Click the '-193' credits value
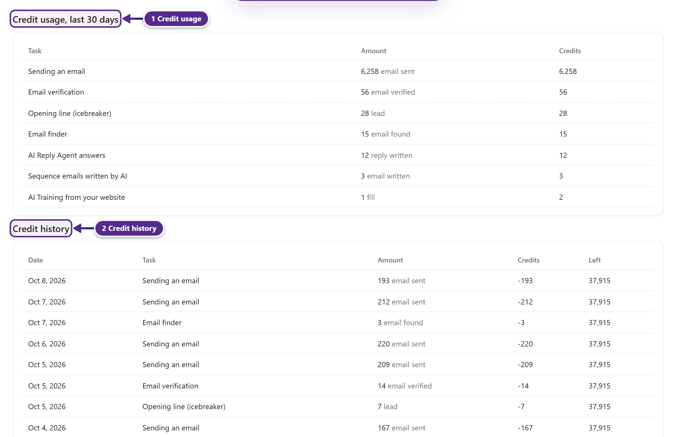The width and height of the screenshot is (674, 437). pyautogui.click(x=525, y=281)
